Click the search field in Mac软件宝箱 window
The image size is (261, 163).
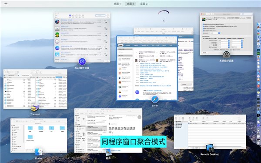pos(100,16)
